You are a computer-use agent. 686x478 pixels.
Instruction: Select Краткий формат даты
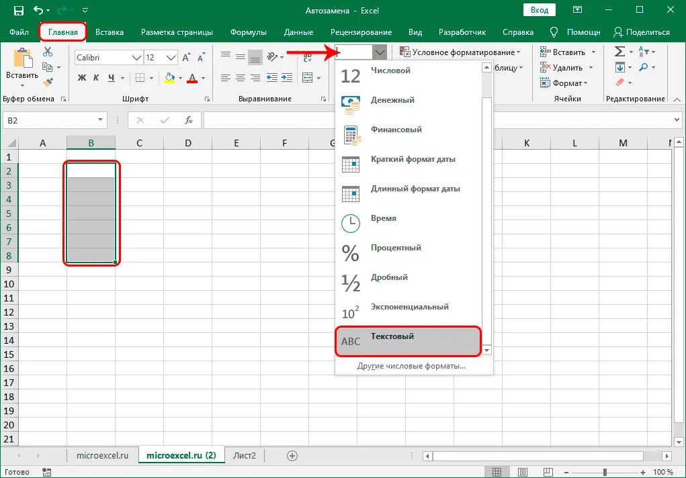(x=409, y=164)
